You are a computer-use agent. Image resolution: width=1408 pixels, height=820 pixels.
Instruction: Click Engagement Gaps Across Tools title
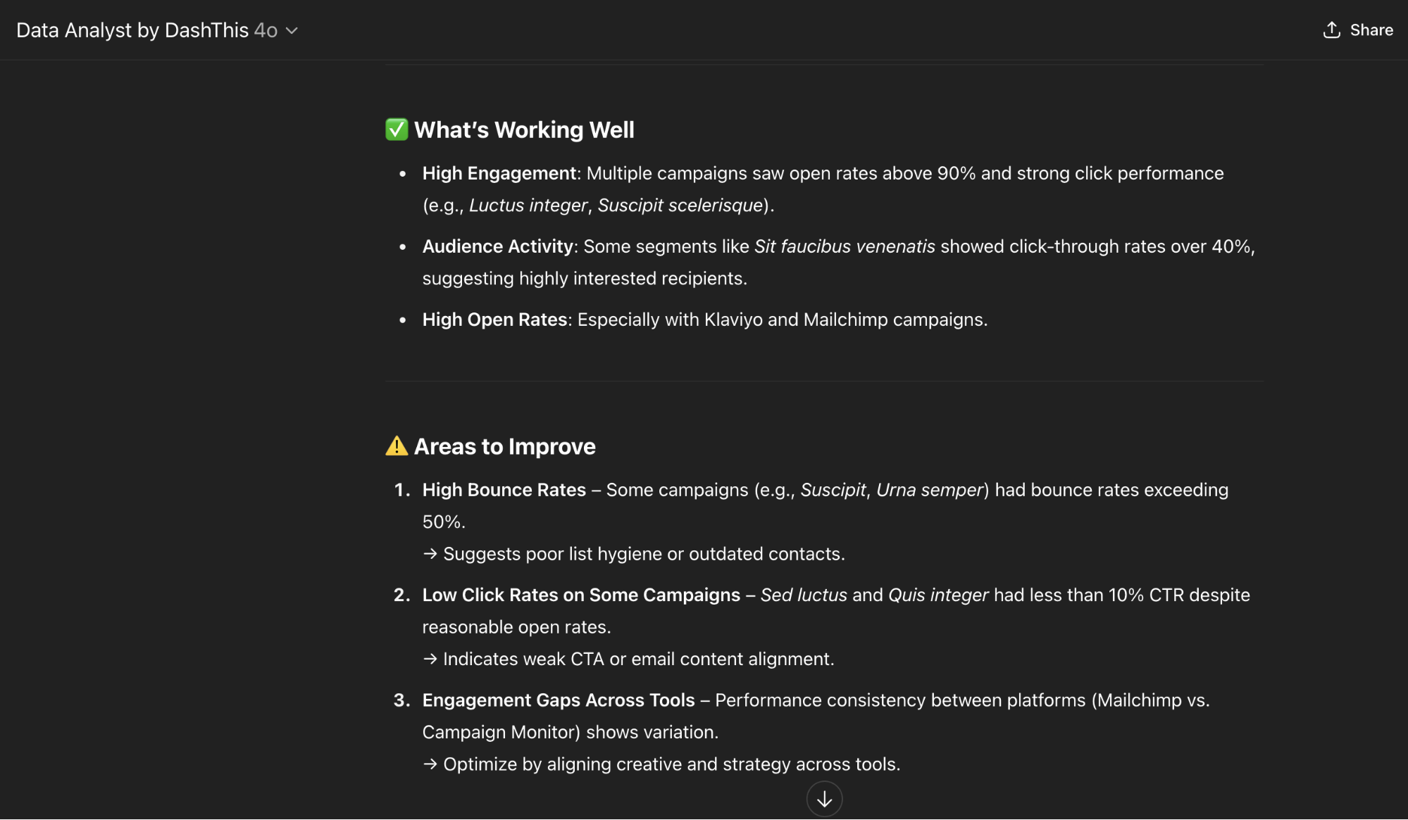559,700
